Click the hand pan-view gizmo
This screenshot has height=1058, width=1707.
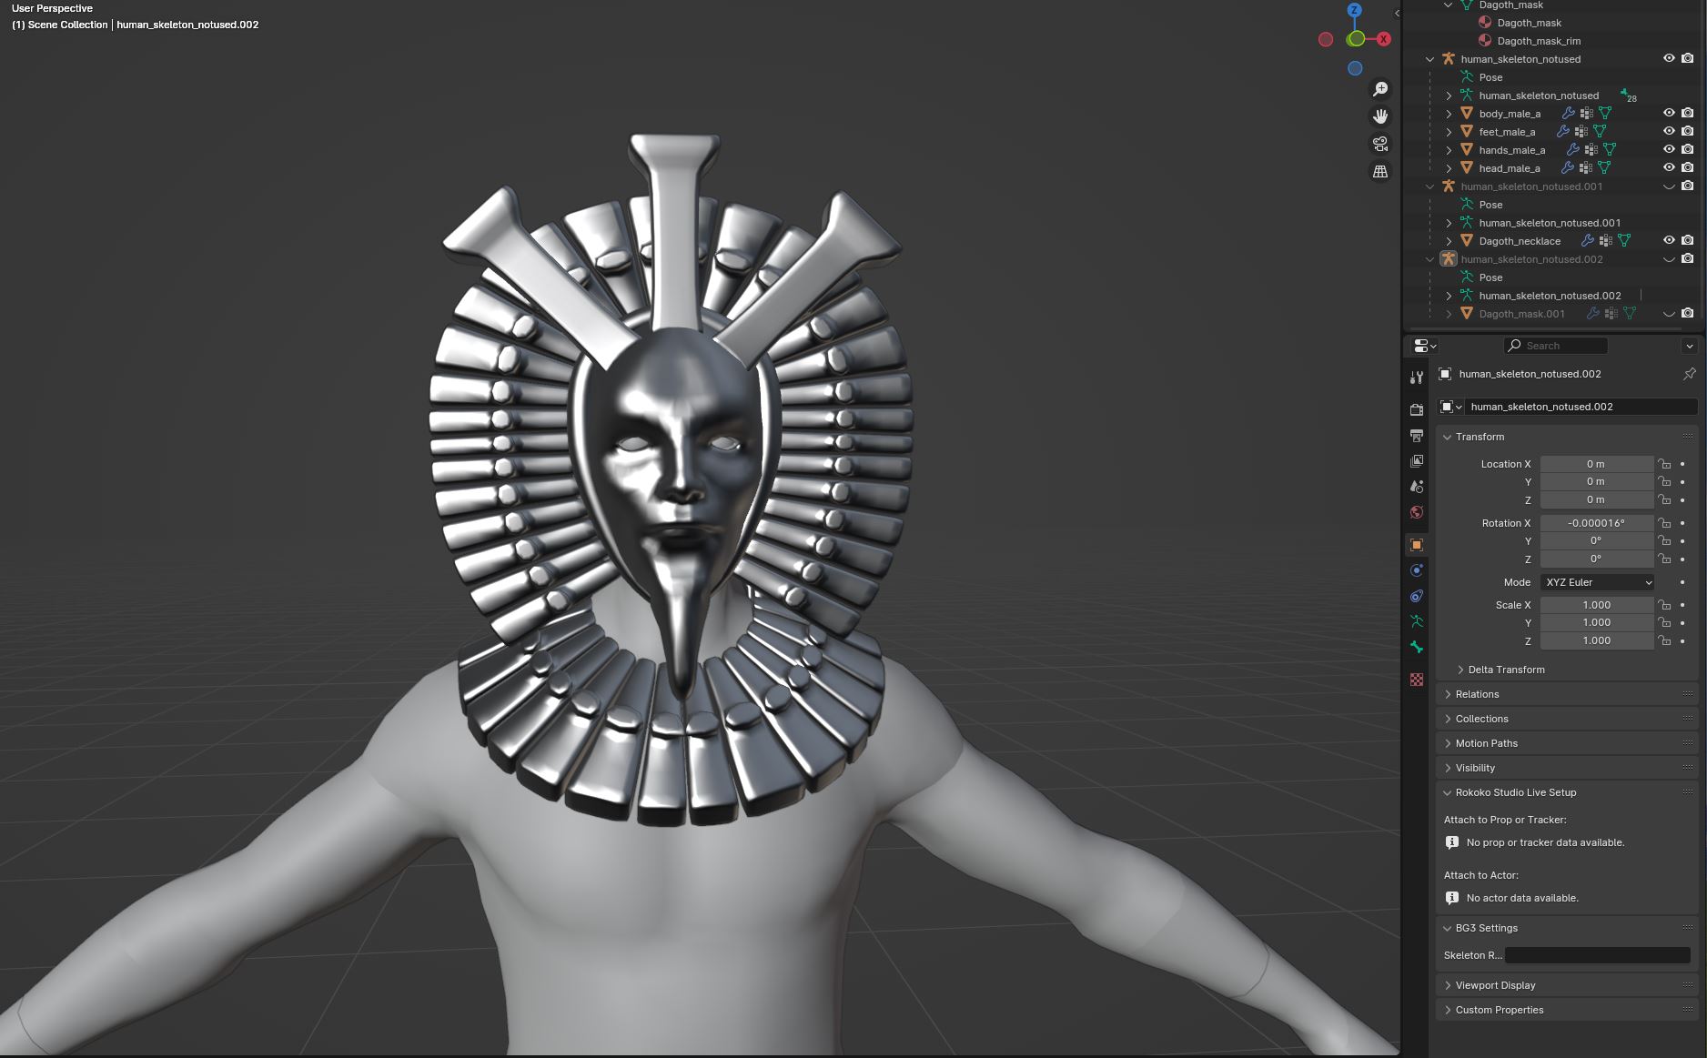[x=1380, y=116]
